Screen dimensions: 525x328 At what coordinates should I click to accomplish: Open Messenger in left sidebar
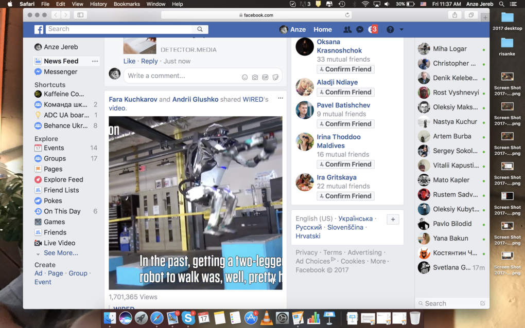(x=60, y=72)
